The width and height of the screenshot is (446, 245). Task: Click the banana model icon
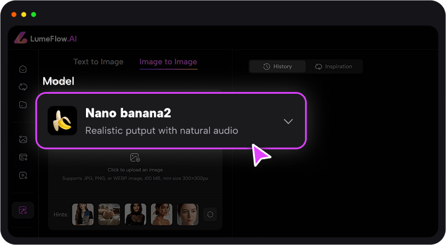tap(62, 121)
